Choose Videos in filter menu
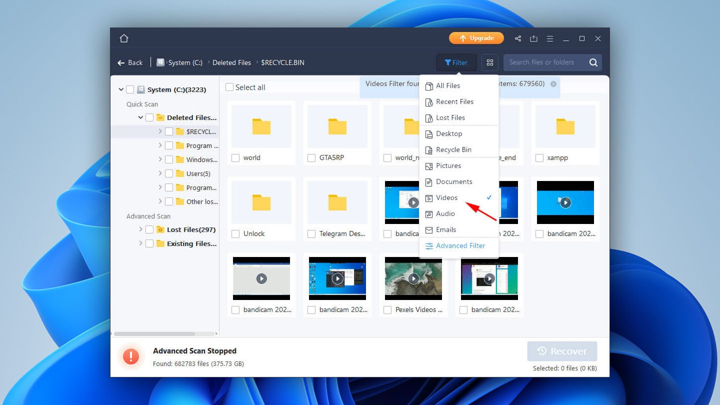Viewport: 720px width, 405px height. (x=459, y=197)
